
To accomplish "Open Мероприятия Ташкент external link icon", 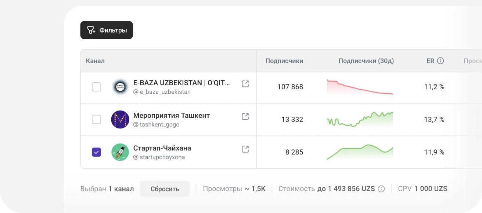I will [x=245, y=116].
